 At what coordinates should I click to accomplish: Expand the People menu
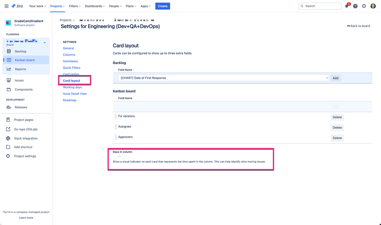pyautogui.click(x=115, y=6)
